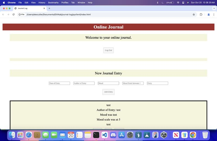Reload the Journal Log page

coord(13,15)
